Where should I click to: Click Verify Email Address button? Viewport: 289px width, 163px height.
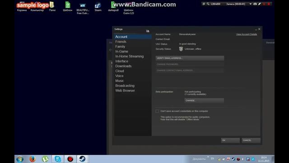(x=190, y=58)
